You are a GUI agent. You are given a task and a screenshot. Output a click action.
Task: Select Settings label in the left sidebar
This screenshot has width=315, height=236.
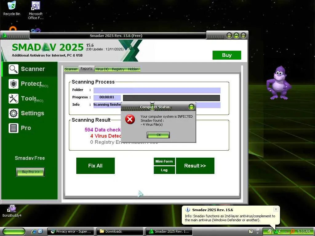click(33, 113)
